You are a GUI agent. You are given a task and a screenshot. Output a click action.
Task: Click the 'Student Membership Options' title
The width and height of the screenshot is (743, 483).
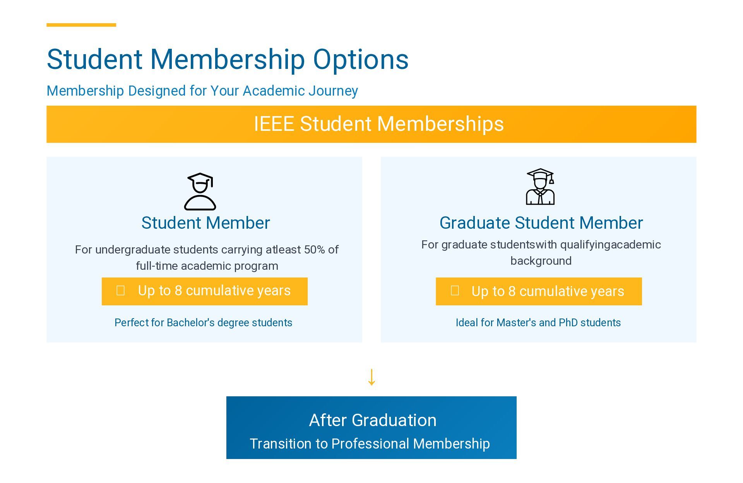coord(228,59)
